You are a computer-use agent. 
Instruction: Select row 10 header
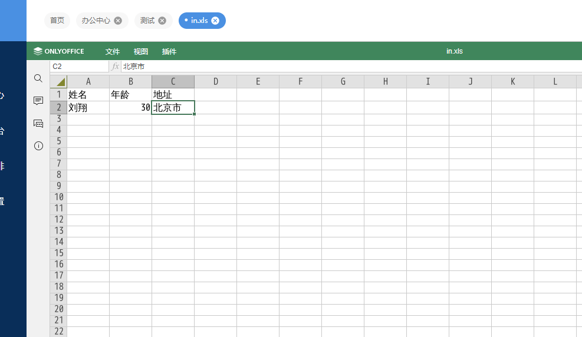(x=58, y=197)
